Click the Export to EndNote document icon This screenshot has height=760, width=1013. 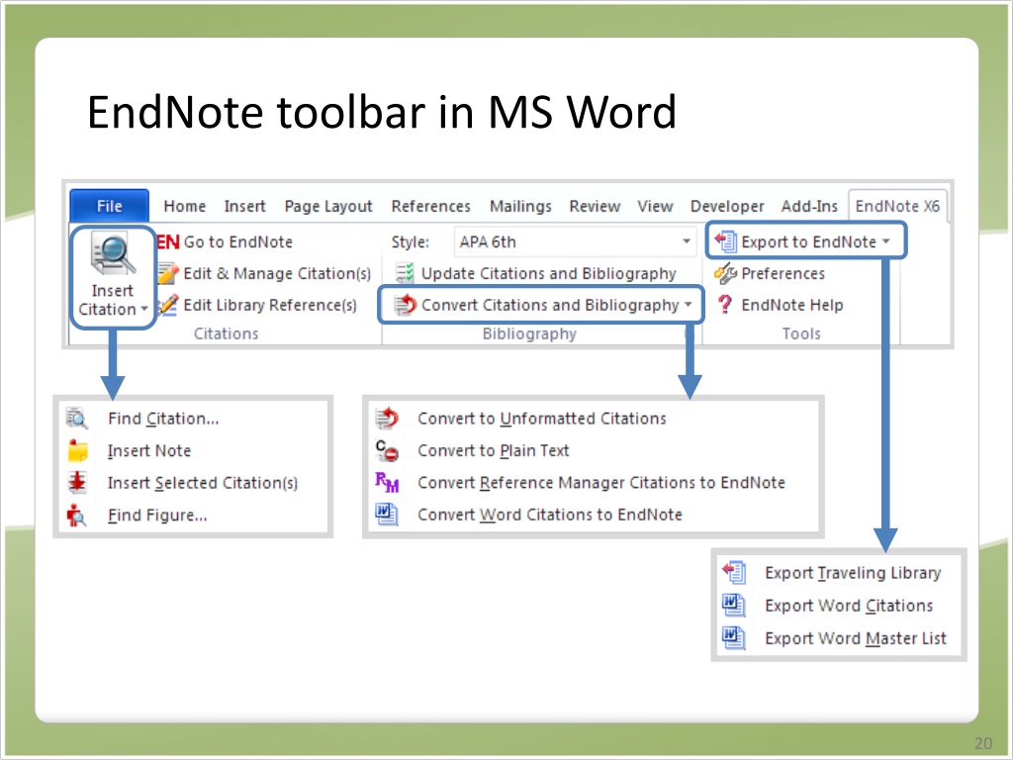(x=725, y=241)
